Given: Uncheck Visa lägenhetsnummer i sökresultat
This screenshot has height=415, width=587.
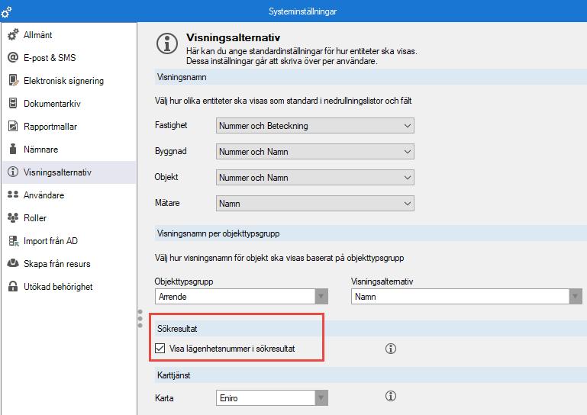Looking at the screenshot, I should coord(160,349).
